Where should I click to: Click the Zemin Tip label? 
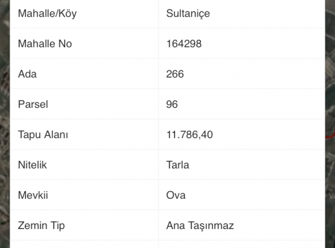[x=41, y=225]
